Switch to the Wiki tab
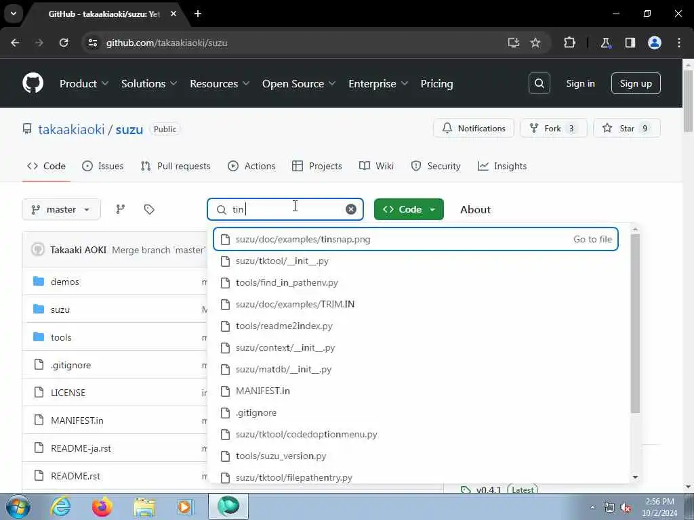 (x=376, y=166)
